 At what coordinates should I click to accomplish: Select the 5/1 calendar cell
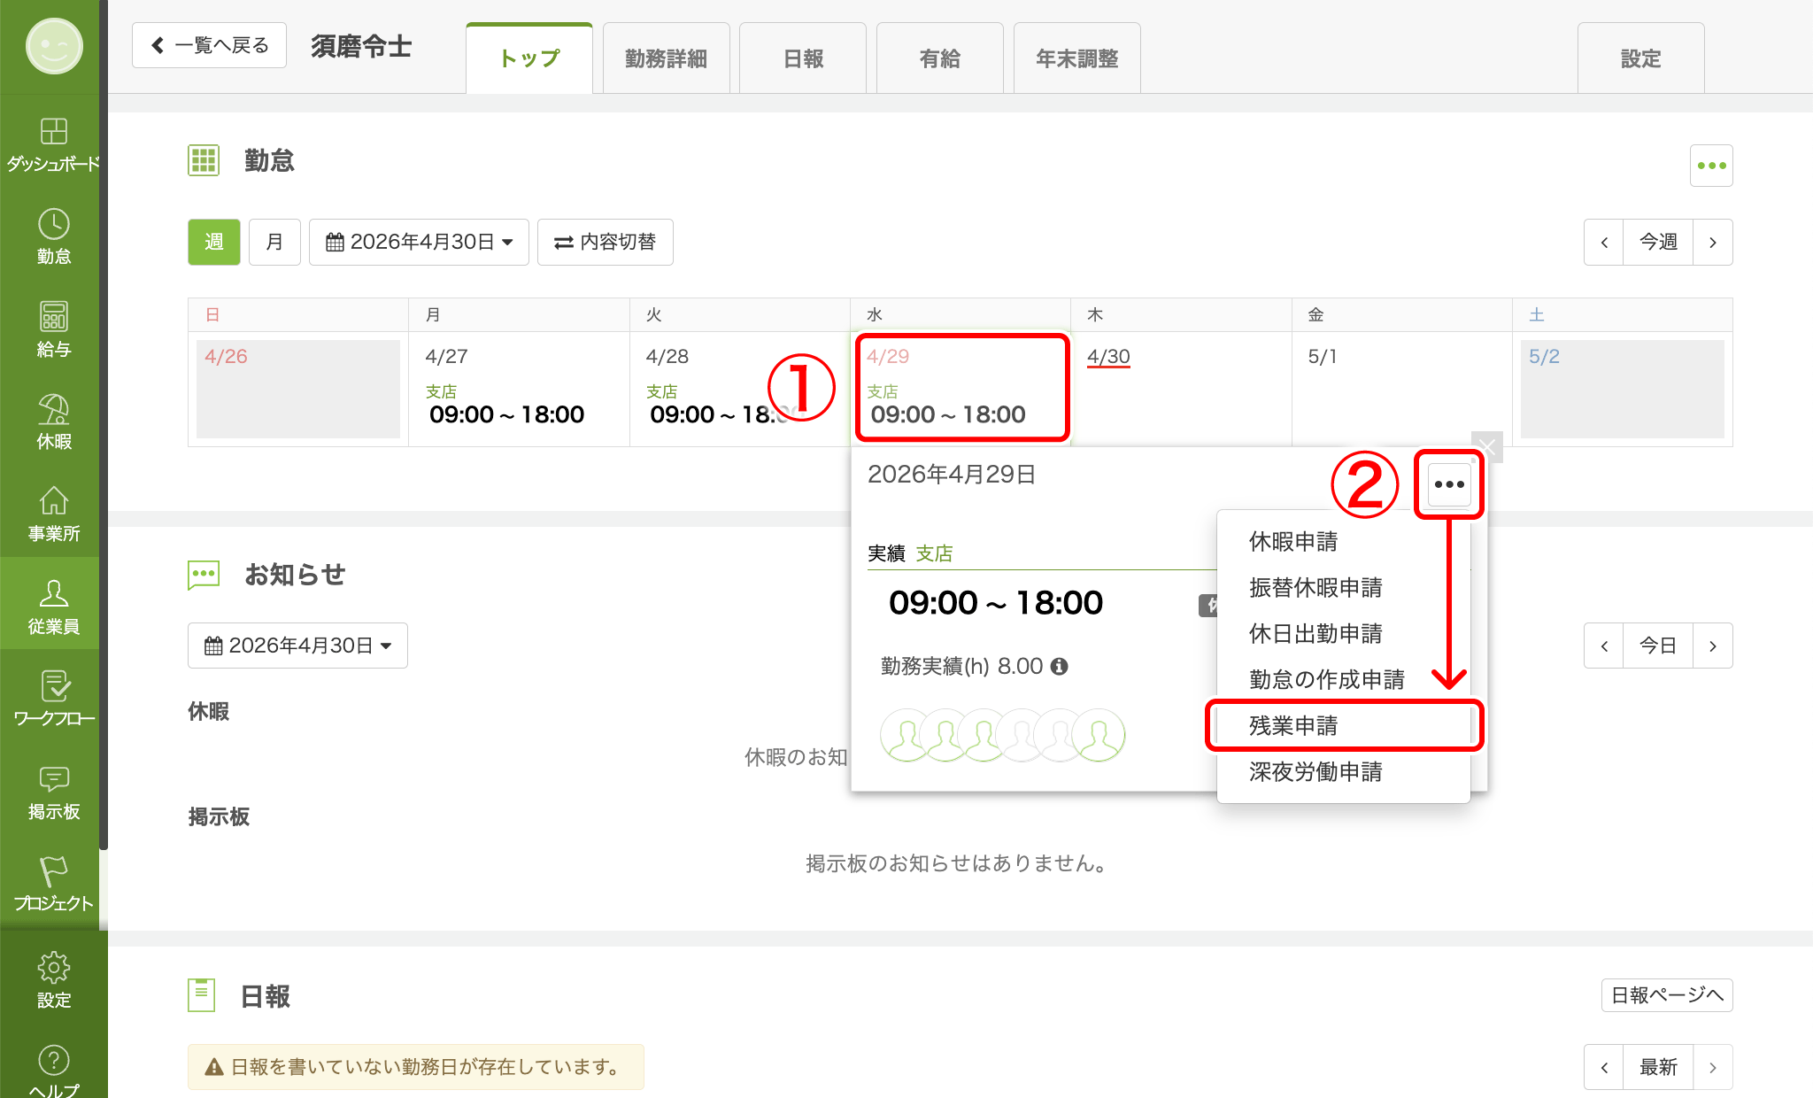pos(1401,389)
